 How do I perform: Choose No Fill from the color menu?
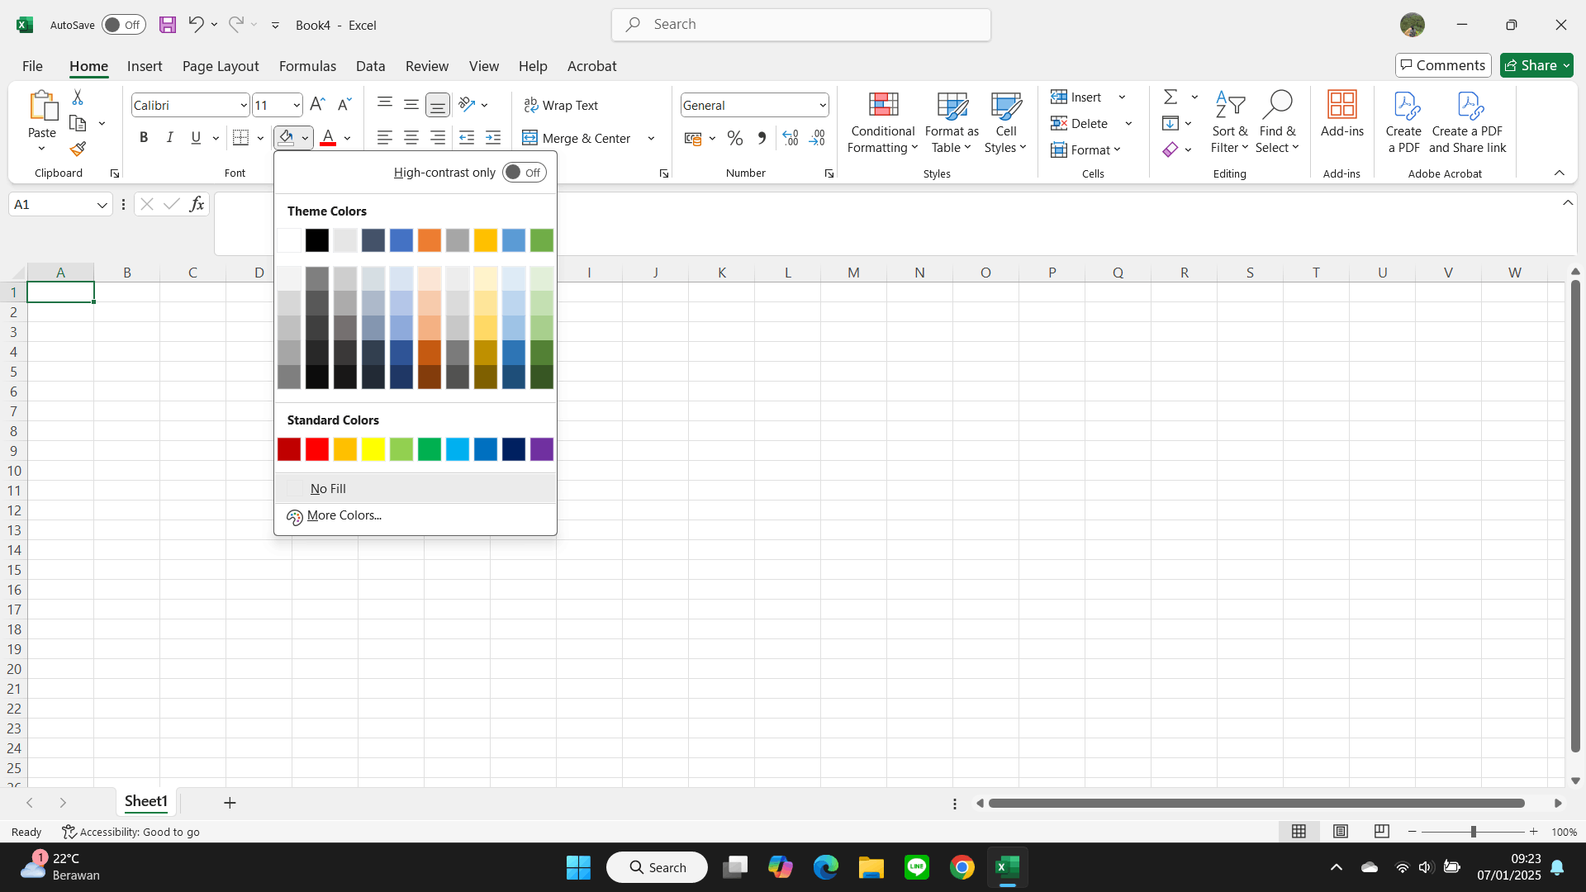click(x=328, y=489)
